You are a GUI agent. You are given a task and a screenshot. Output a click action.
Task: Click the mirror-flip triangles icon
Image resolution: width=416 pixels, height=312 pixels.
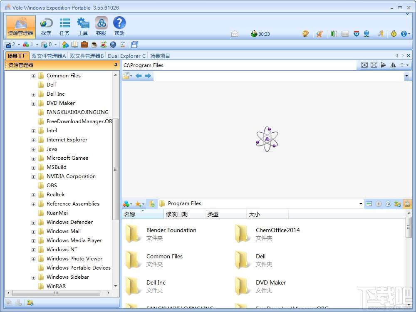click(393, 65)
